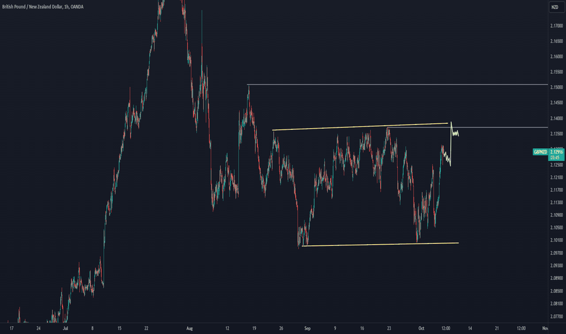Click the 2.15000 price axis label
The image size is (566, 334).
pyautogui.click(x=556, y=87)
